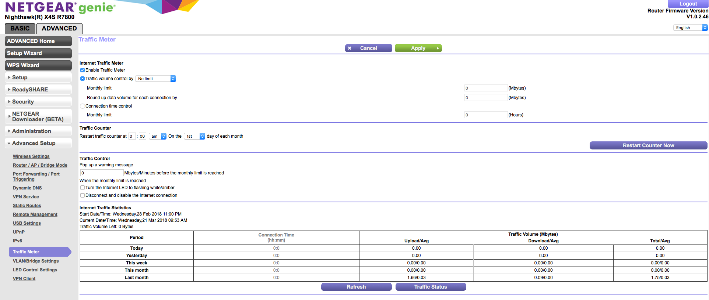
Task: Select Traffic volume control by radio
Action: tap(83, 79)
